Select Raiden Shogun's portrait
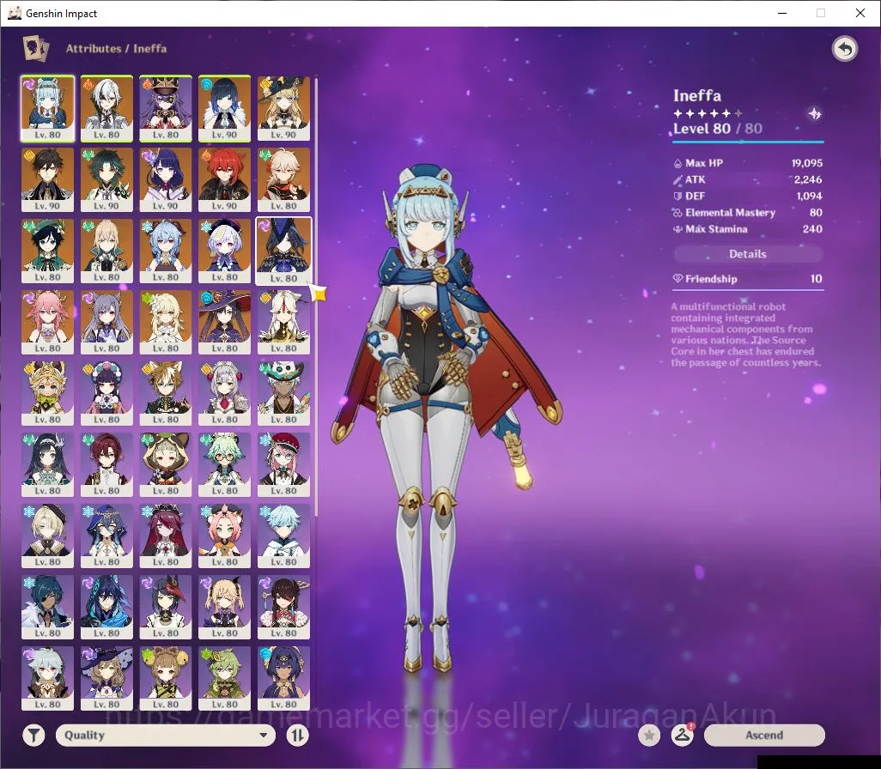The width and height of the screenshot is (881, 769). (x=166, y=179)
